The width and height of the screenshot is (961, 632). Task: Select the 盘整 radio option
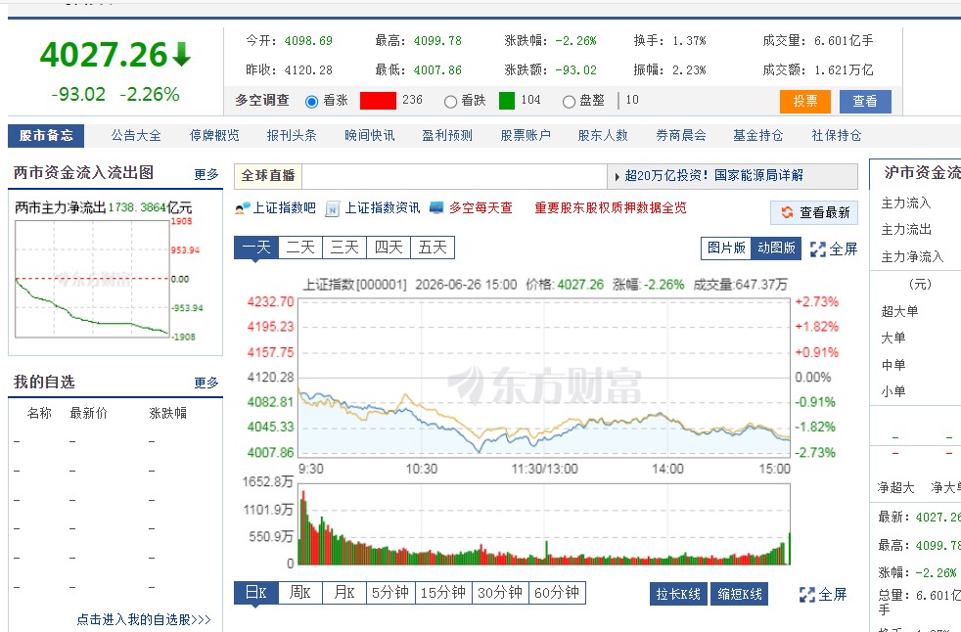click(x=569, y=101)
